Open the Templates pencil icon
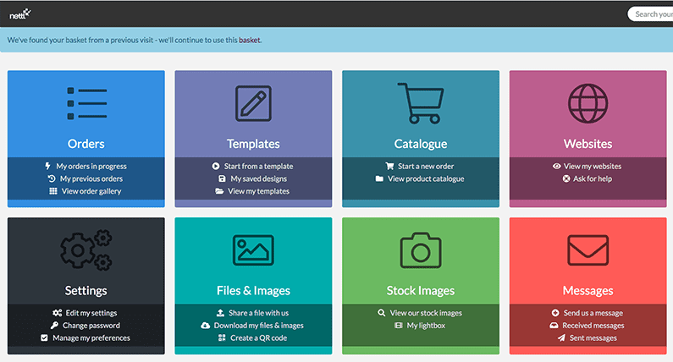This screenshot has height=362, width=673. pyautogui.click(x=253, y=103)
